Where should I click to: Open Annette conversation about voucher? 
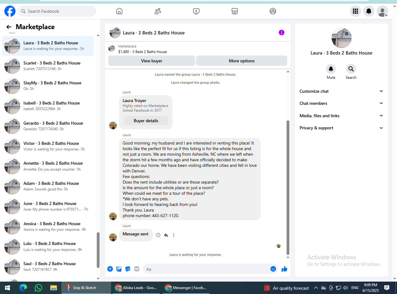pos(48,166)
